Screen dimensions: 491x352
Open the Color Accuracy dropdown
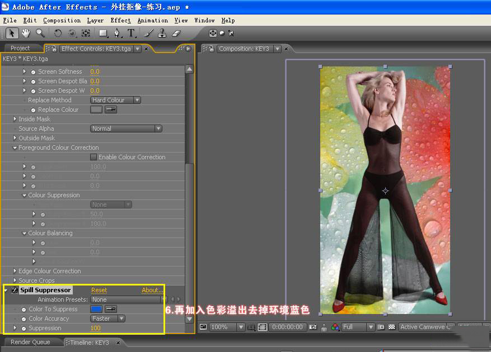[107, 318]
